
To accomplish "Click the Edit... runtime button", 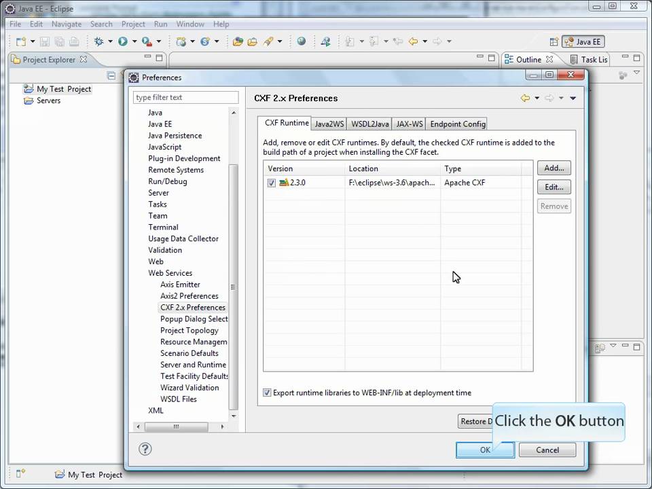I will [x=554, y=187].
